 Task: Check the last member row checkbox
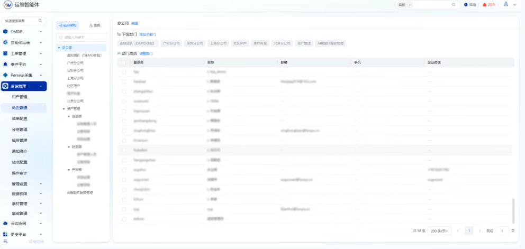[124, 218]
